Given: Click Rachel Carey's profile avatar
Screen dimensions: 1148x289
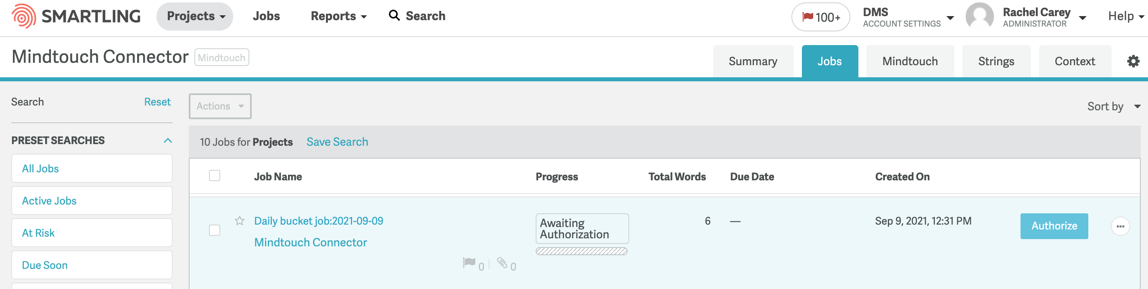Looking at the screenshot, I should [979, 17].
